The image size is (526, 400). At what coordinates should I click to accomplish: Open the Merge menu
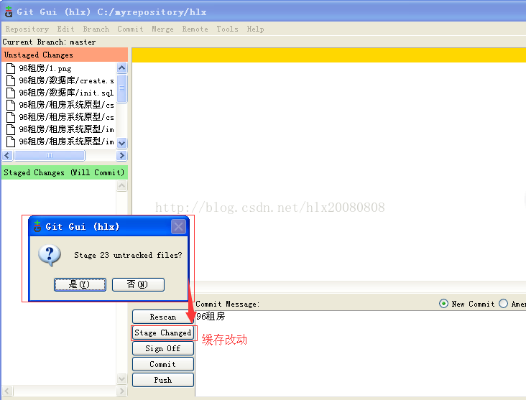(162, 29)
